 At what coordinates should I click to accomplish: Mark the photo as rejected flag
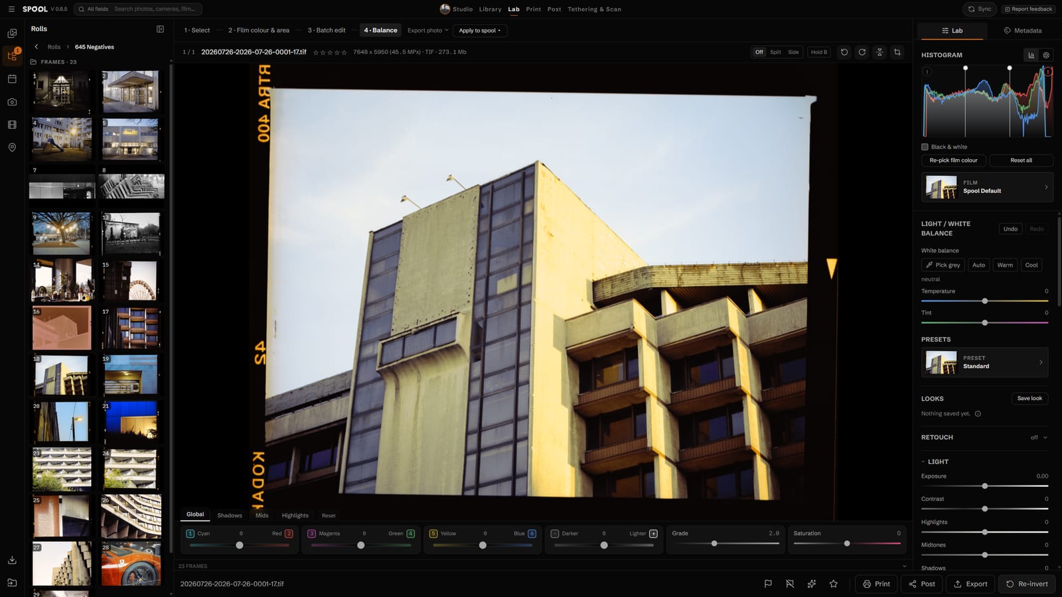pyautogui.click(x=790, y=584)
